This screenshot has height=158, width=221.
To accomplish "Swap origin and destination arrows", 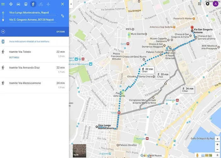I will [63, 16].
